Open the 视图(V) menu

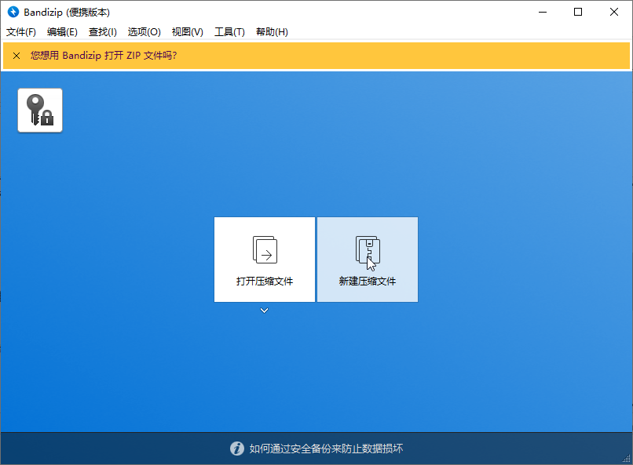188,32
